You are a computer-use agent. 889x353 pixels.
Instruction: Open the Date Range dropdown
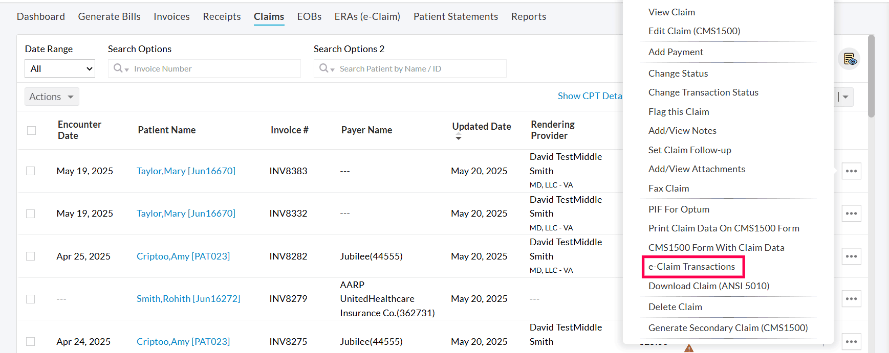60,68
